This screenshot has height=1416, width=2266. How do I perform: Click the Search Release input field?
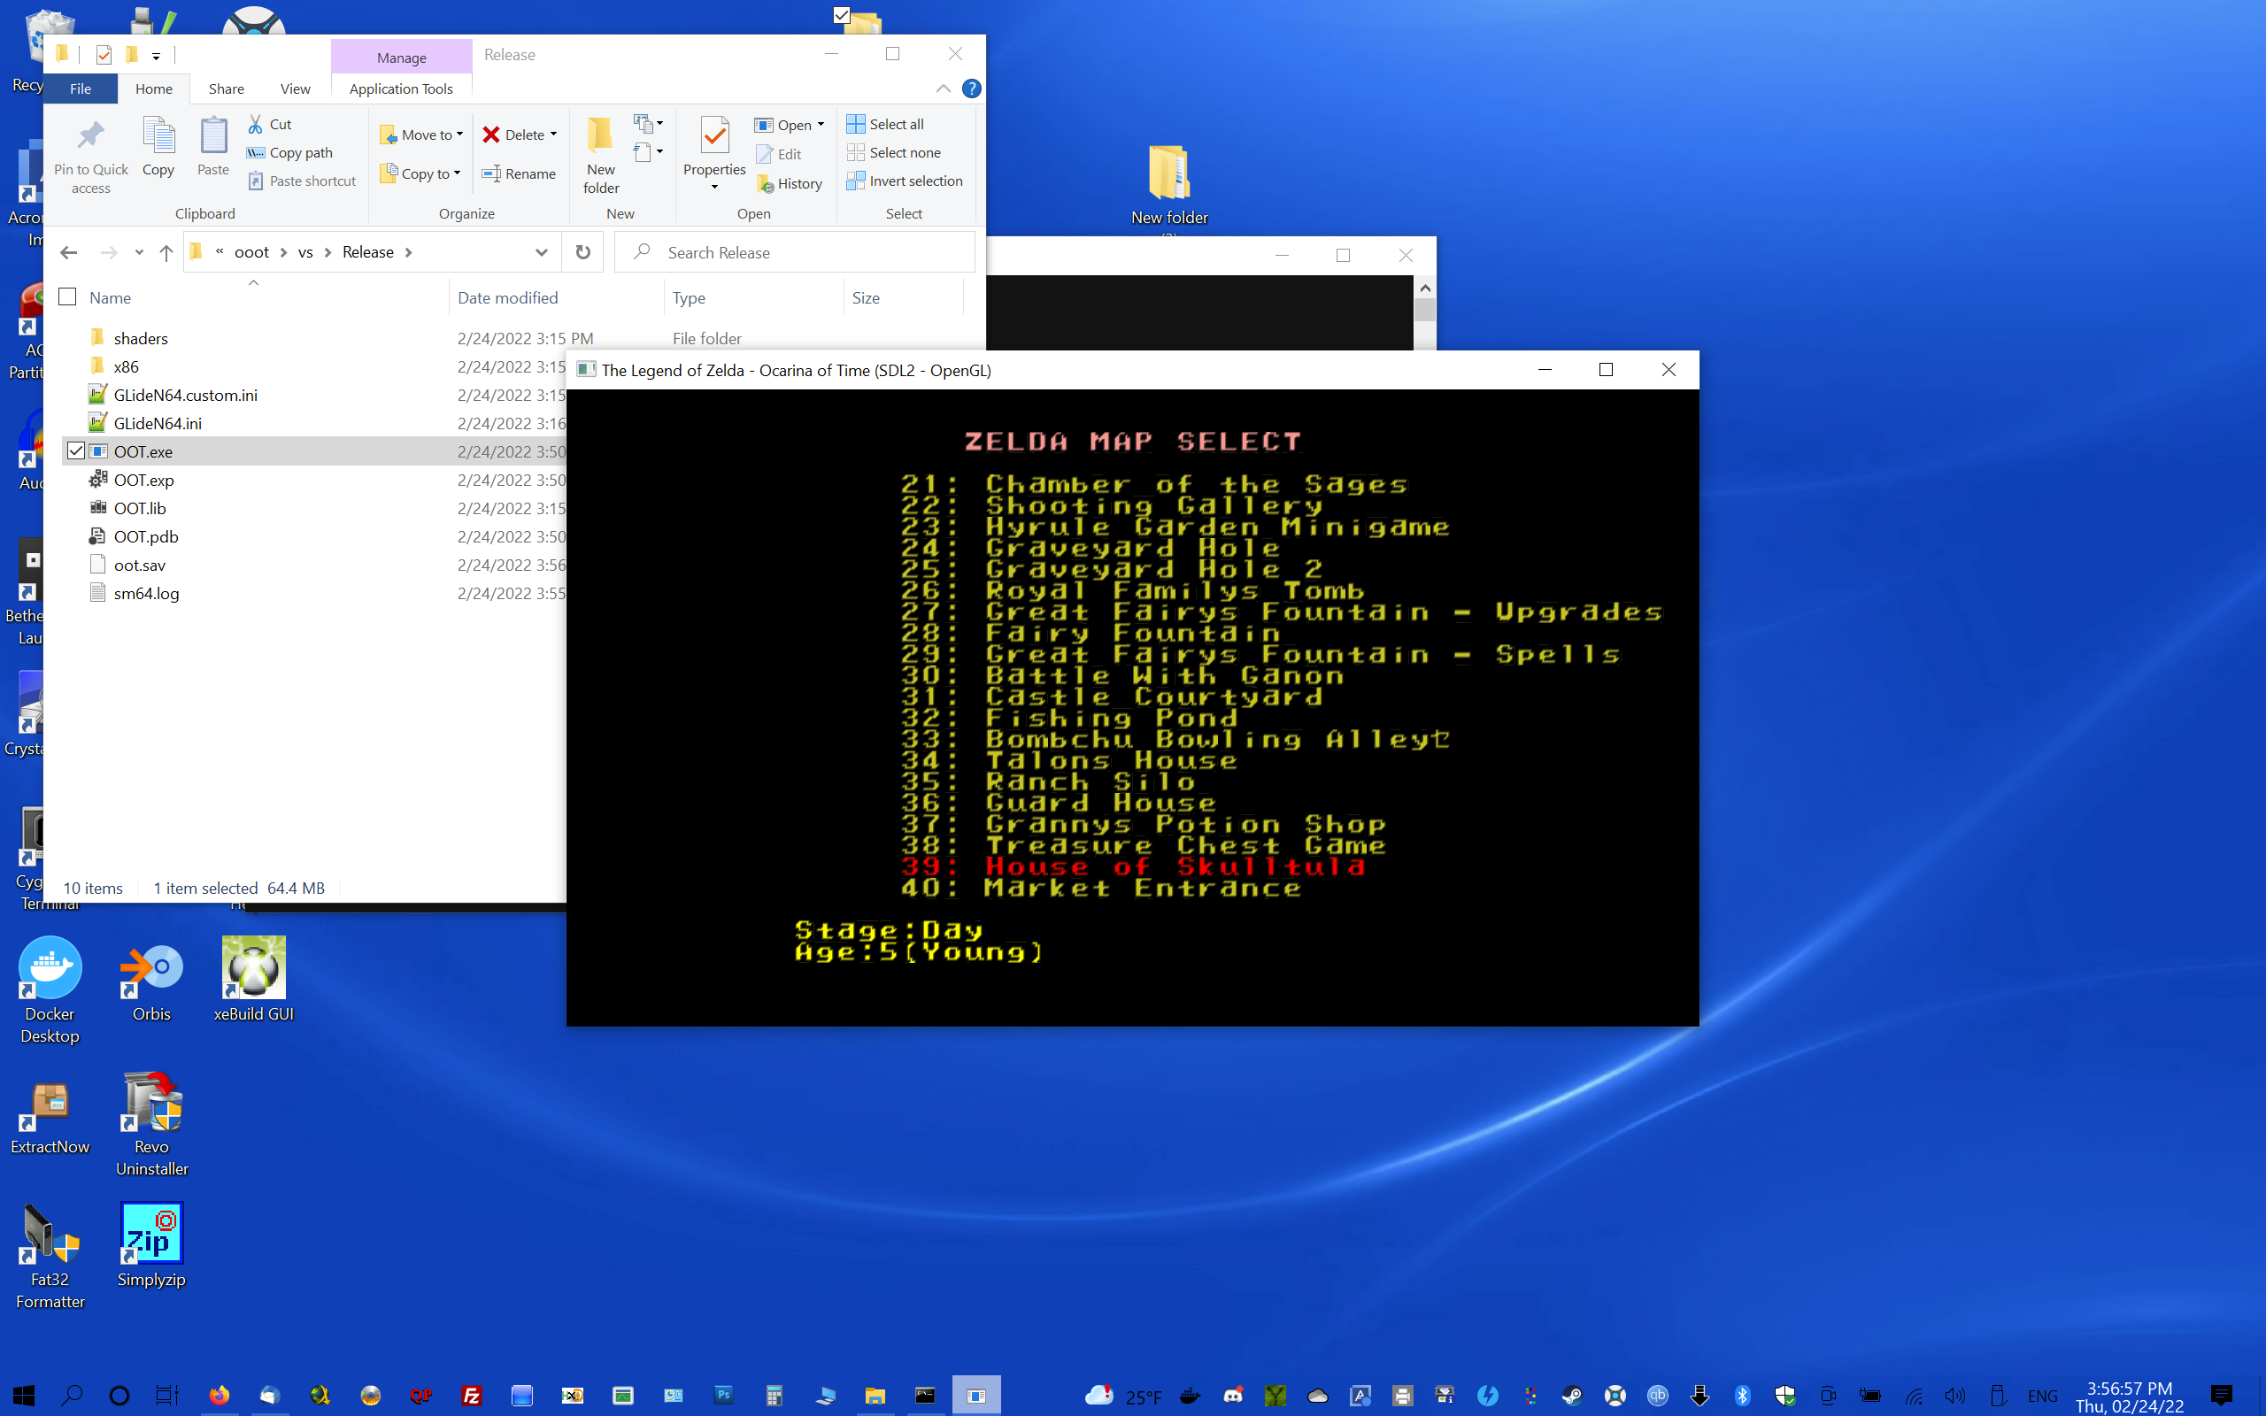tap(794, 252)
